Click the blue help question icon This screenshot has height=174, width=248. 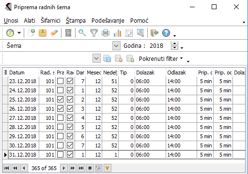pyautogui.click(x=166, y=33)
